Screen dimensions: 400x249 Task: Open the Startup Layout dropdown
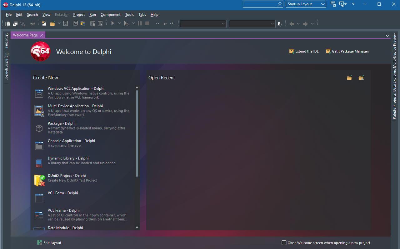[306, 4]
